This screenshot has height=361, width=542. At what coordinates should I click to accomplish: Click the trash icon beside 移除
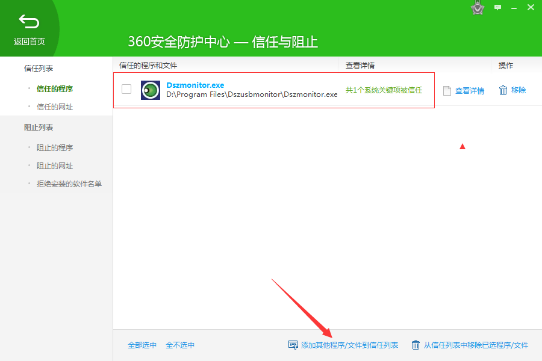[503, 90]
